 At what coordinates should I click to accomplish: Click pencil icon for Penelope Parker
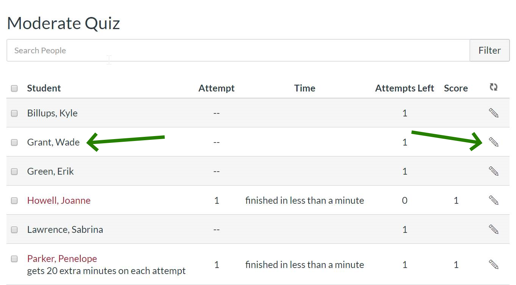(x=493, y=264)
